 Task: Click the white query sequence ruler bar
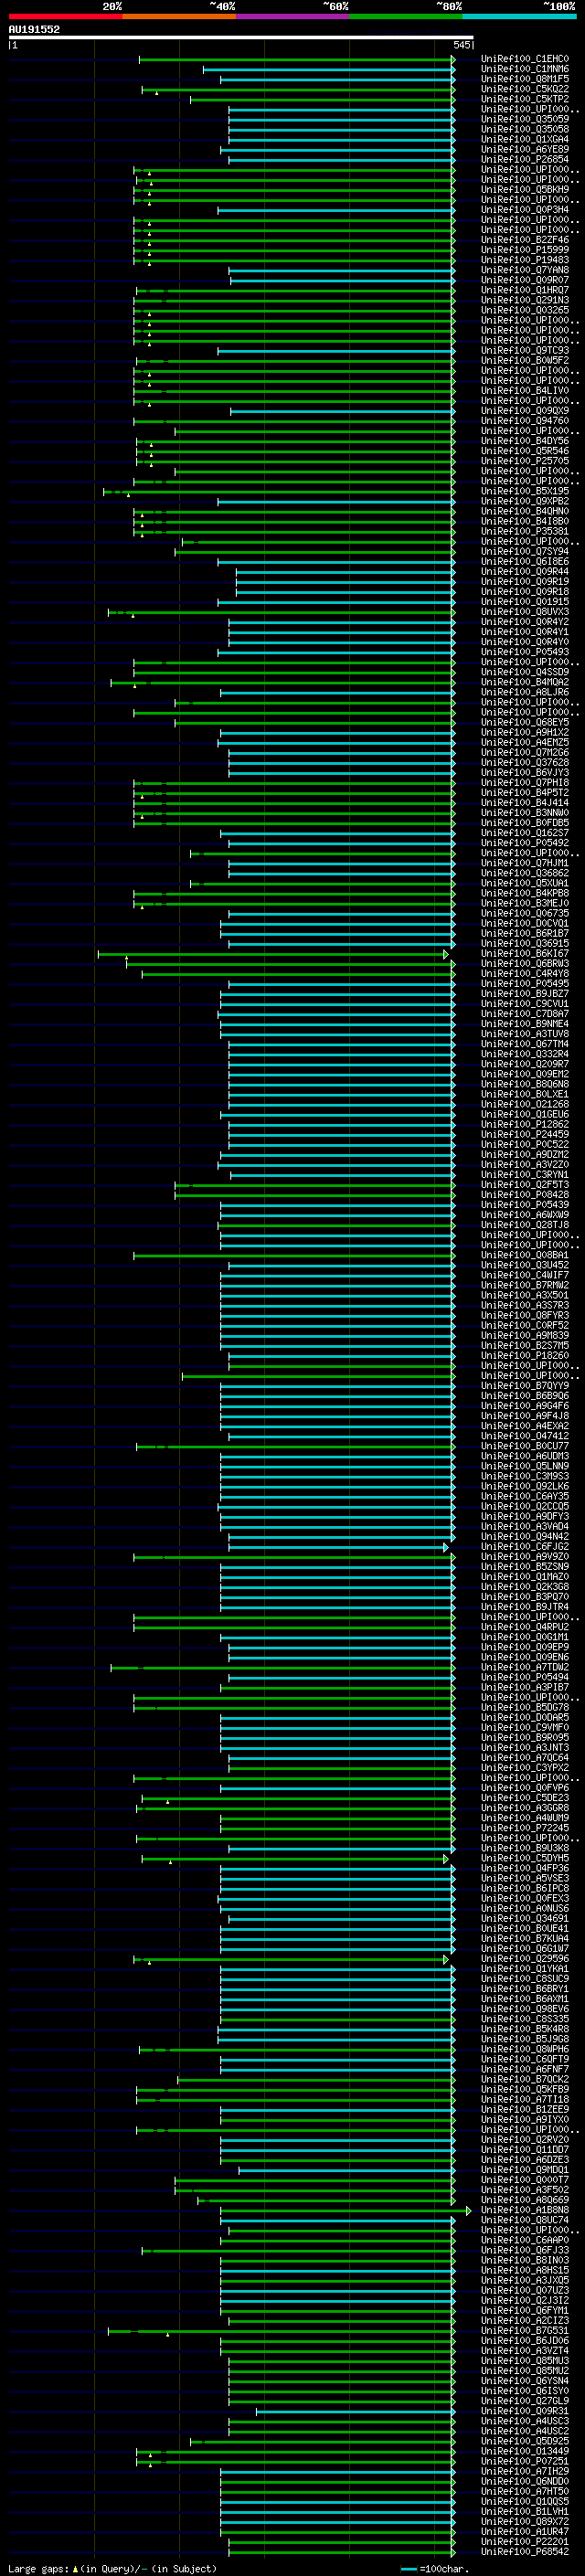[x=241, y=37]
